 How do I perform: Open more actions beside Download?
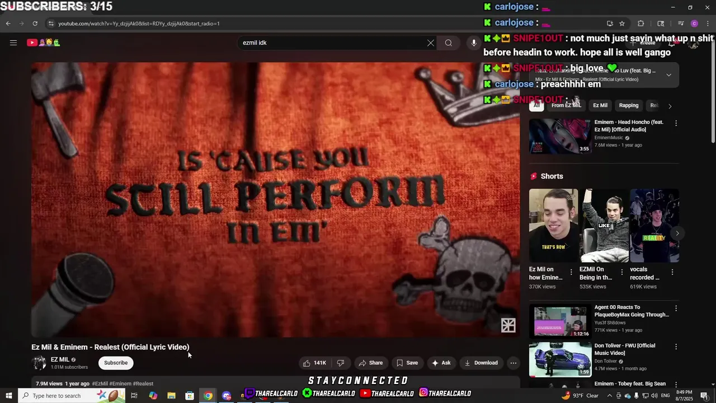[513, 363]
